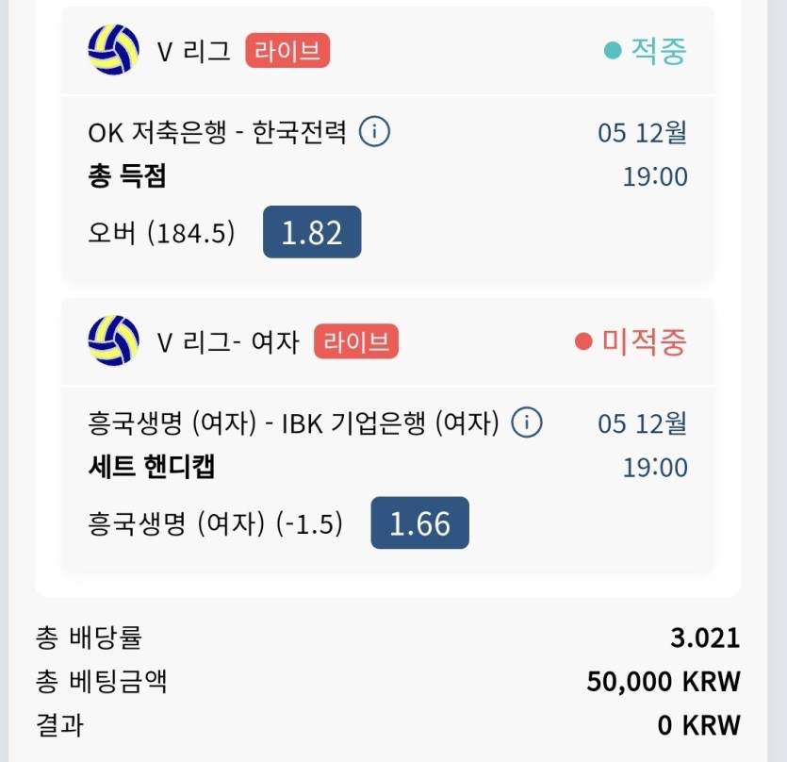
Task: Click the V 리그- 여자 league name
Action: pyautogui.click(x=227, y=341)
